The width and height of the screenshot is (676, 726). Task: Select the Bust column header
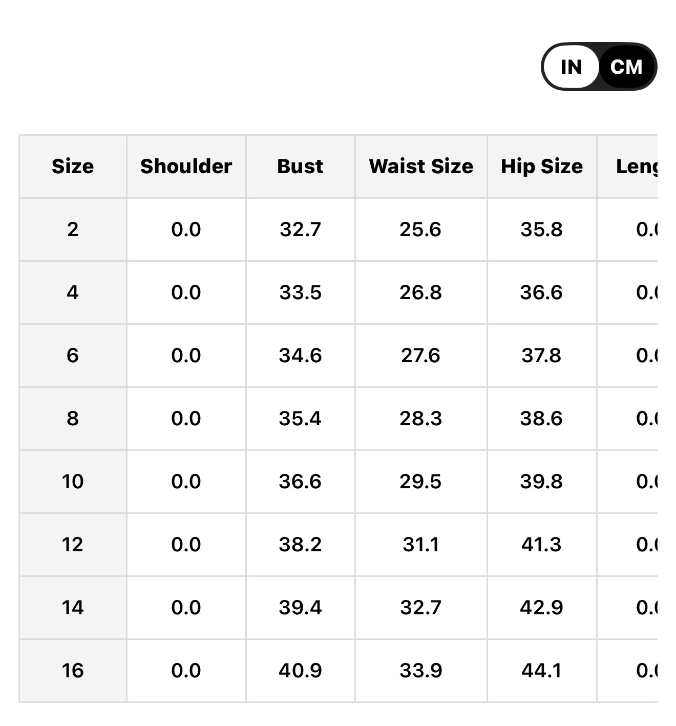click(x=300, y=167)
